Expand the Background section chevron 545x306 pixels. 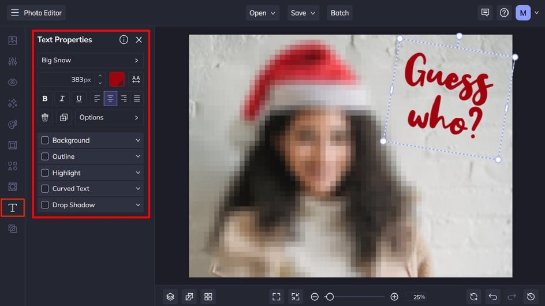[x=137, y=140]
